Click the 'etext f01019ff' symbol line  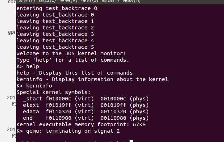pos(86,105)
